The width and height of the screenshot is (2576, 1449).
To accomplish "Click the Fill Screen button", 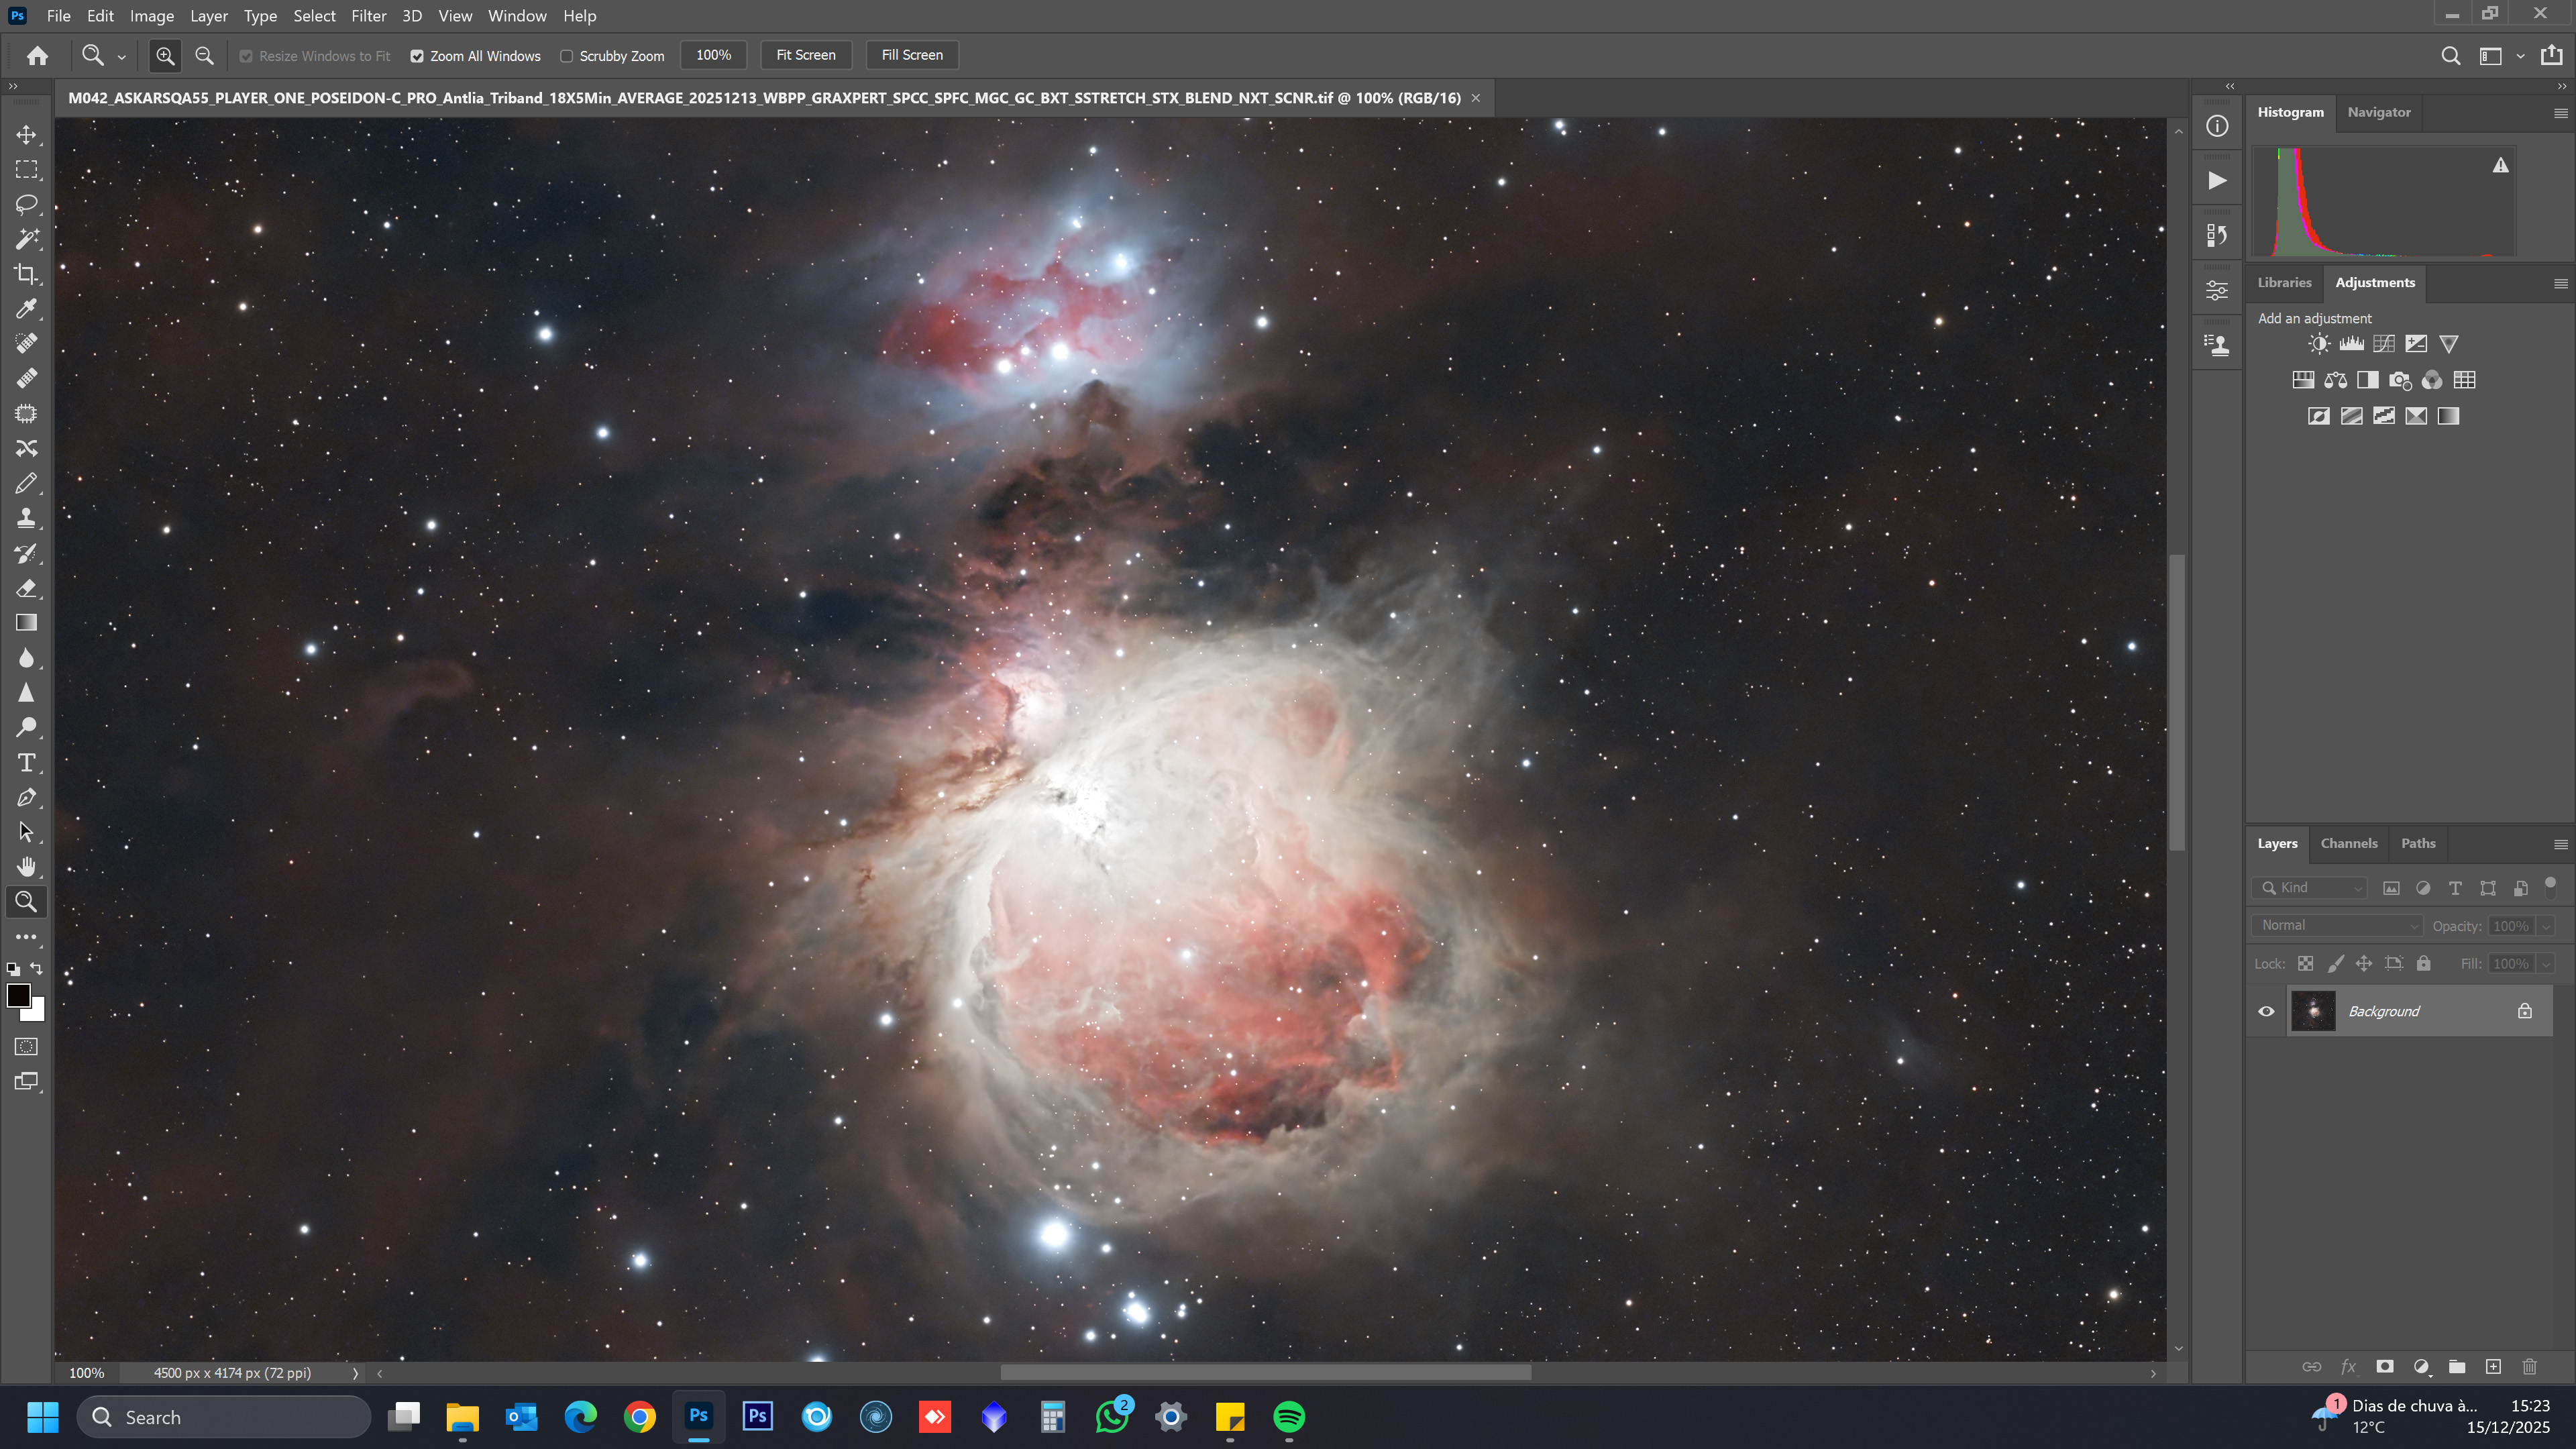I will [911, 55].
